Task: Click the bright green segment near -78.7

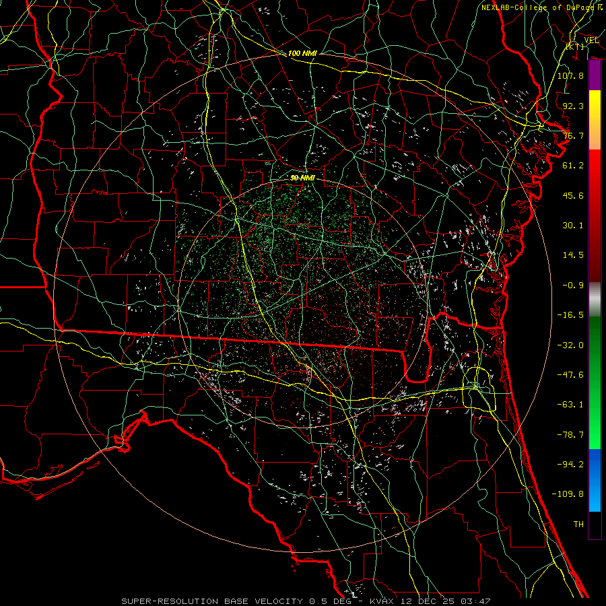Action: tap(595, 435)
